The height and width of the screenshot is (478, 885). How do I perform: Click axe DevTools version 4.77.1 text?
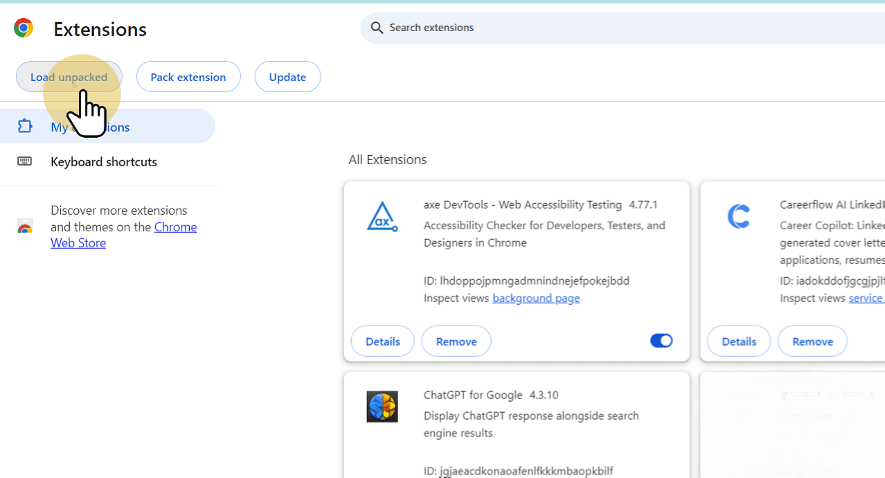643,205
